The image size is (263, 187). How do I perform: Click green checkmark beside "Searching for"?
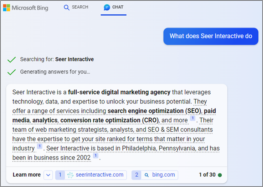[12, 59]
